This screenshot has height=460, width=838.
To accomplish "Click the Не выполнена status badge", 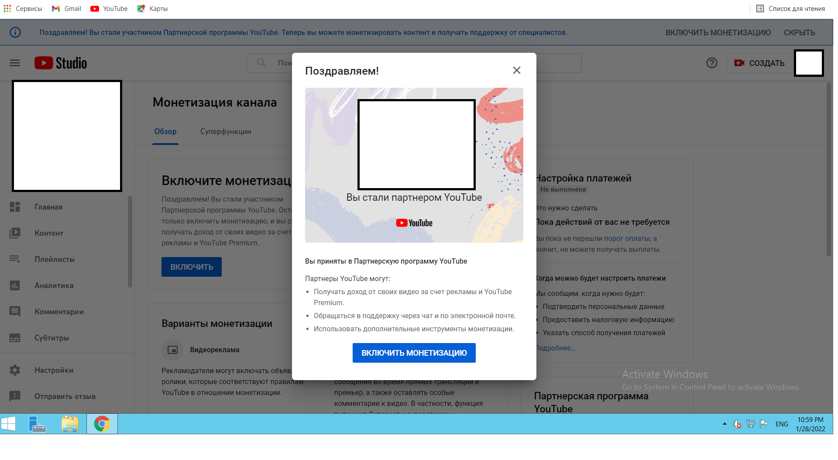I will 563,189.
